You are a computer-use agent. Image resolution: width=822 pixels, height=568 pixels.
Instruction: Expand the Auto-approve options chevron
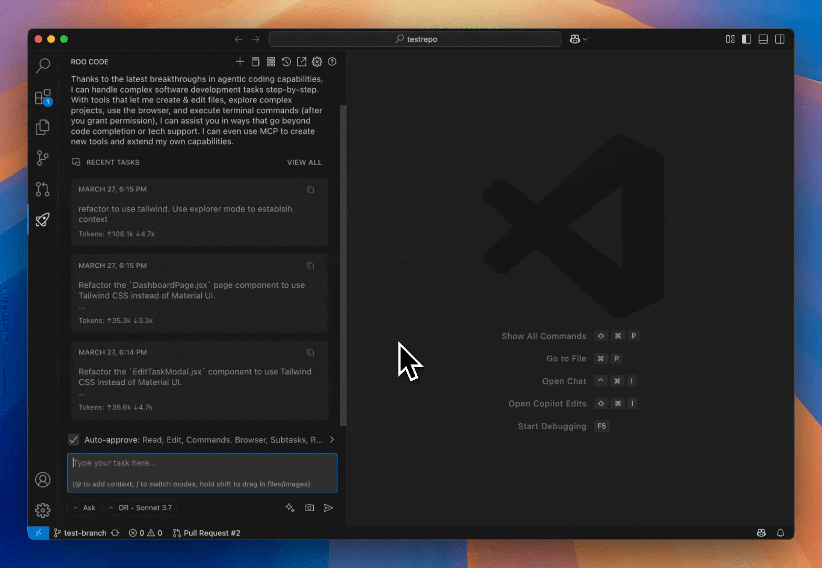tap(332, 440)
